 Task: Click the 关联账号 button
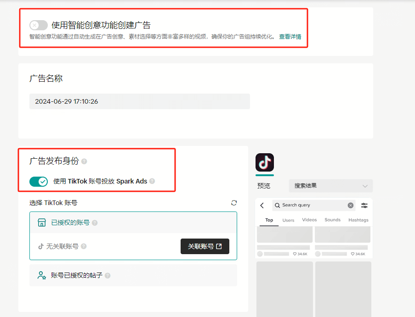(205, 246)
